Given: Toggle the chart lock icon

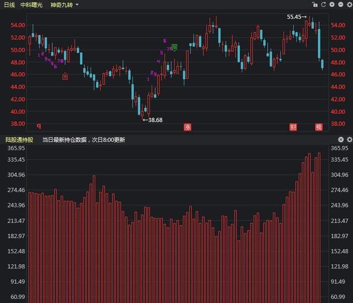Looking at the screenshot, I should pyautogui.click(x=315, y=4).
